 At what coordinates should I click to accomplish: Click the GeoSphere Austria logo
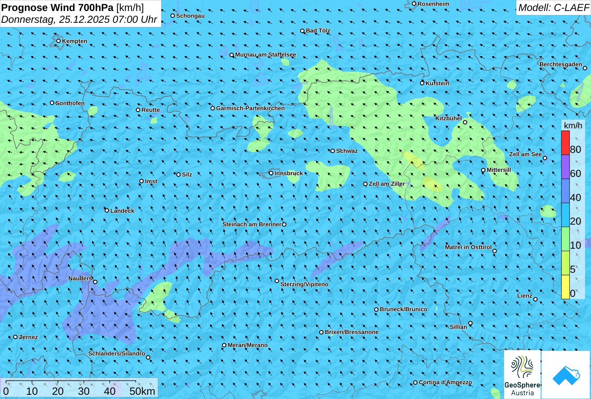click(x=523, y=375)
